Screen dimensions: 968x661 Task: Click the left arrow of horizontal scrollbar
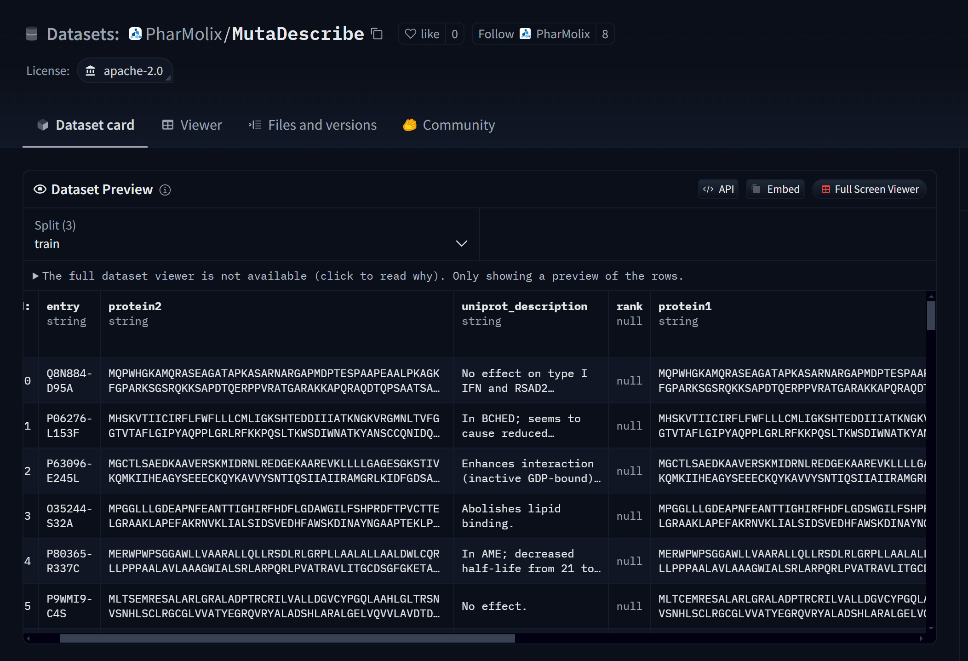tap(29, 638)
